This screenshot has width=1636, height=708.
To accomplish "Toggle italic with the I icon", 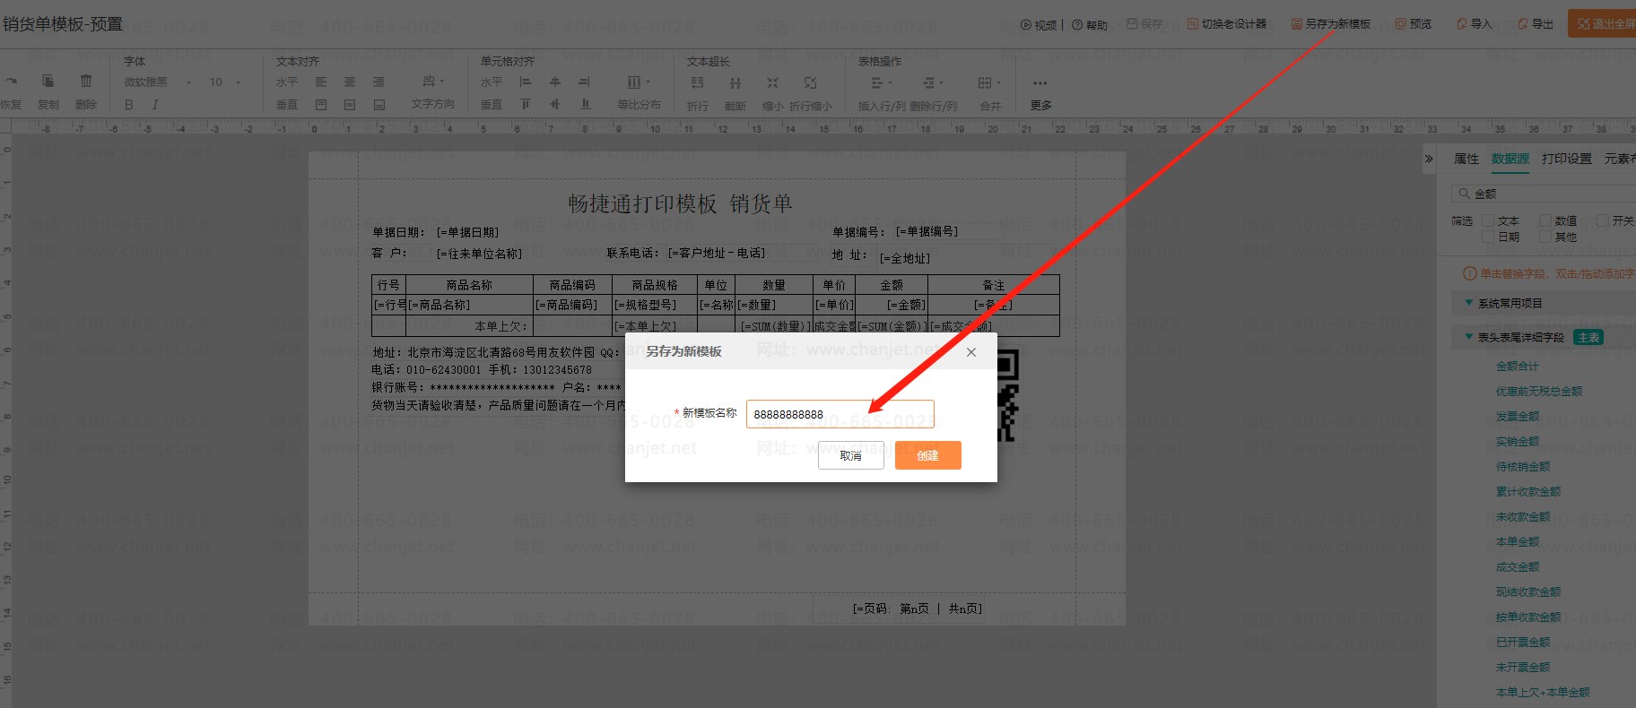I will coord(155,105).
